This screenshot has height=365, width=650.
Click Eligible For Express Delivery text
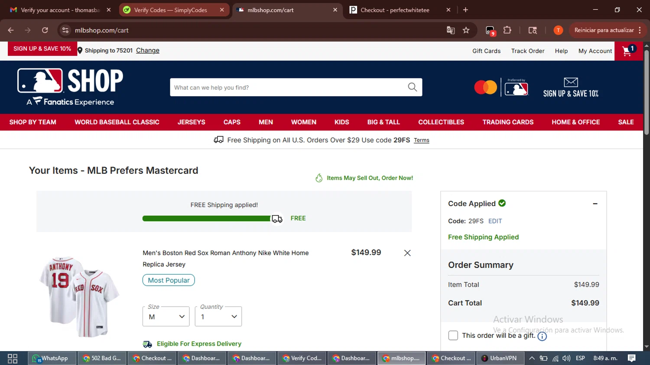click(199, 344)
